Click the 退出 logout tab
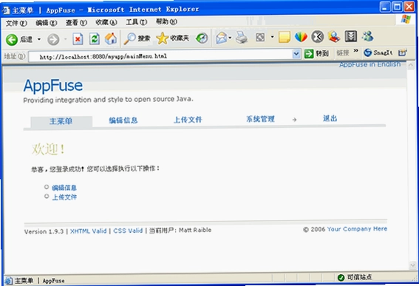Screen dimensions: 419x286 point(330,118)
